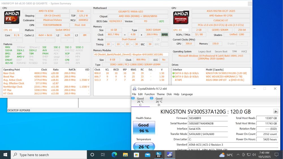Open the Help menu in CrystalDiskInfo
283x159 pixels.
coord(176,94)
